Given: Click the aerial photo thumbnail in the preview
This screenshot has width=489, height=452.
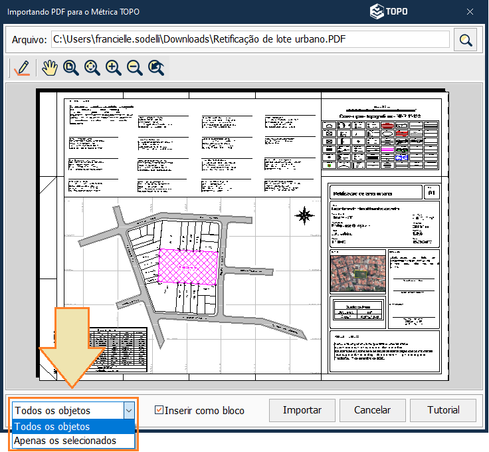Looking at the screenshot, I should pyautogui.click(x=357, y=269).
